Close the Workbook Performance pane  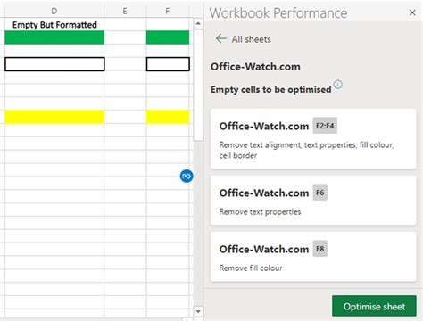412,12
